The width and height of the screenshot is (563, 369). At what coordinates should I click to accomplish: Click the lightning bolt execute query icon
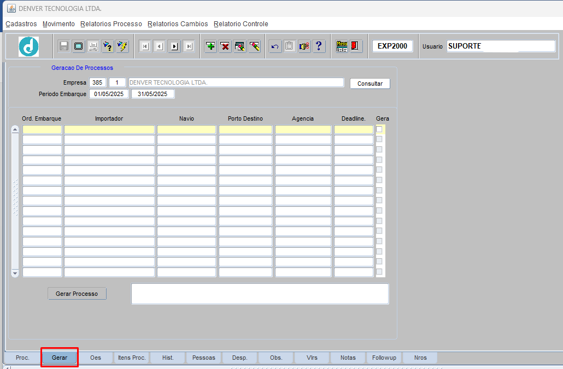pos(122,46)
